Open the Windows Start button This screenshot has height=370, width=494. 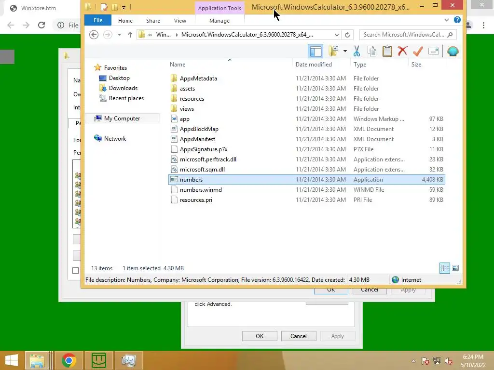[x=12, y=360]
